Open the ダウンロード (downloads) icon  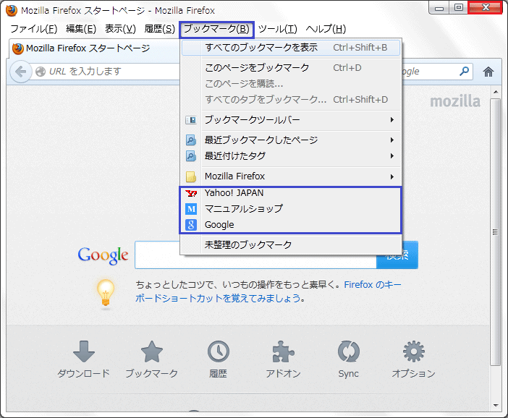84,351
